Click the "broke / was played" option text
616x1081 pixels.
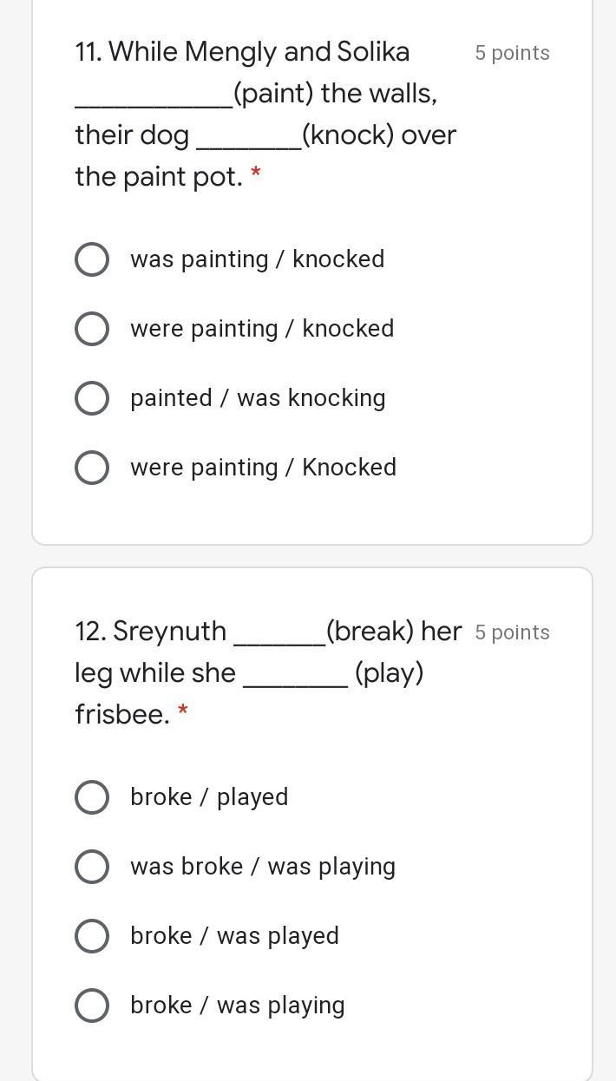coord(234,936)
